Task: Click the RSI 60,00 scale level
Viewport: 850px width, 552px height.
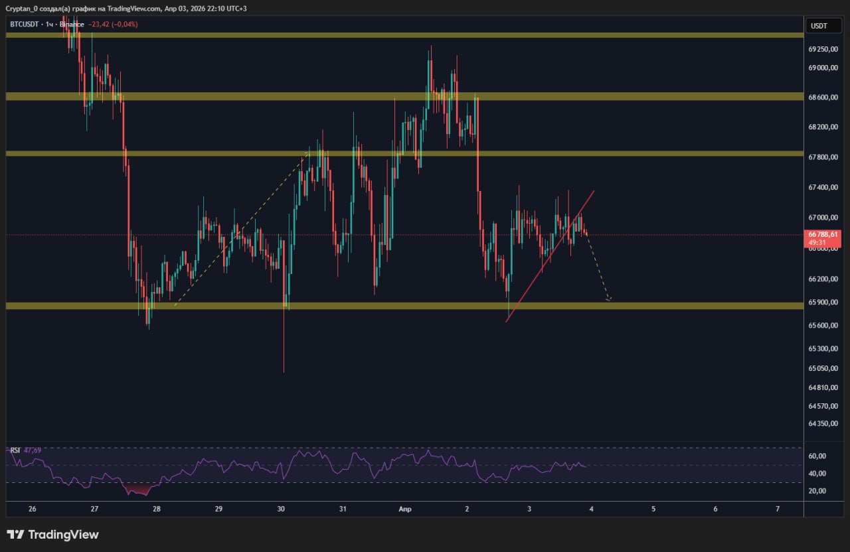Action: click(x=817, y=456)
